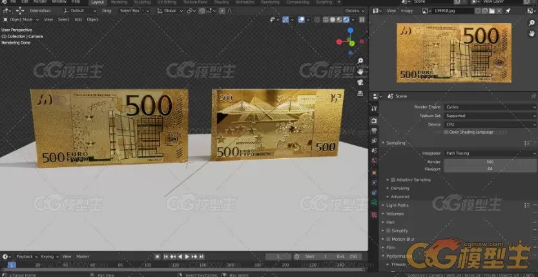This screenshot has height=277, width=538.
Task: Select rendered viewport shading
Action: click(346, 19)
